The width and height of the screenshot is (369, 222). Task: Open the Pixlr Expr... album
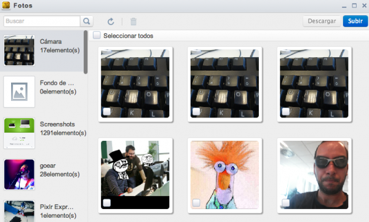42,210
